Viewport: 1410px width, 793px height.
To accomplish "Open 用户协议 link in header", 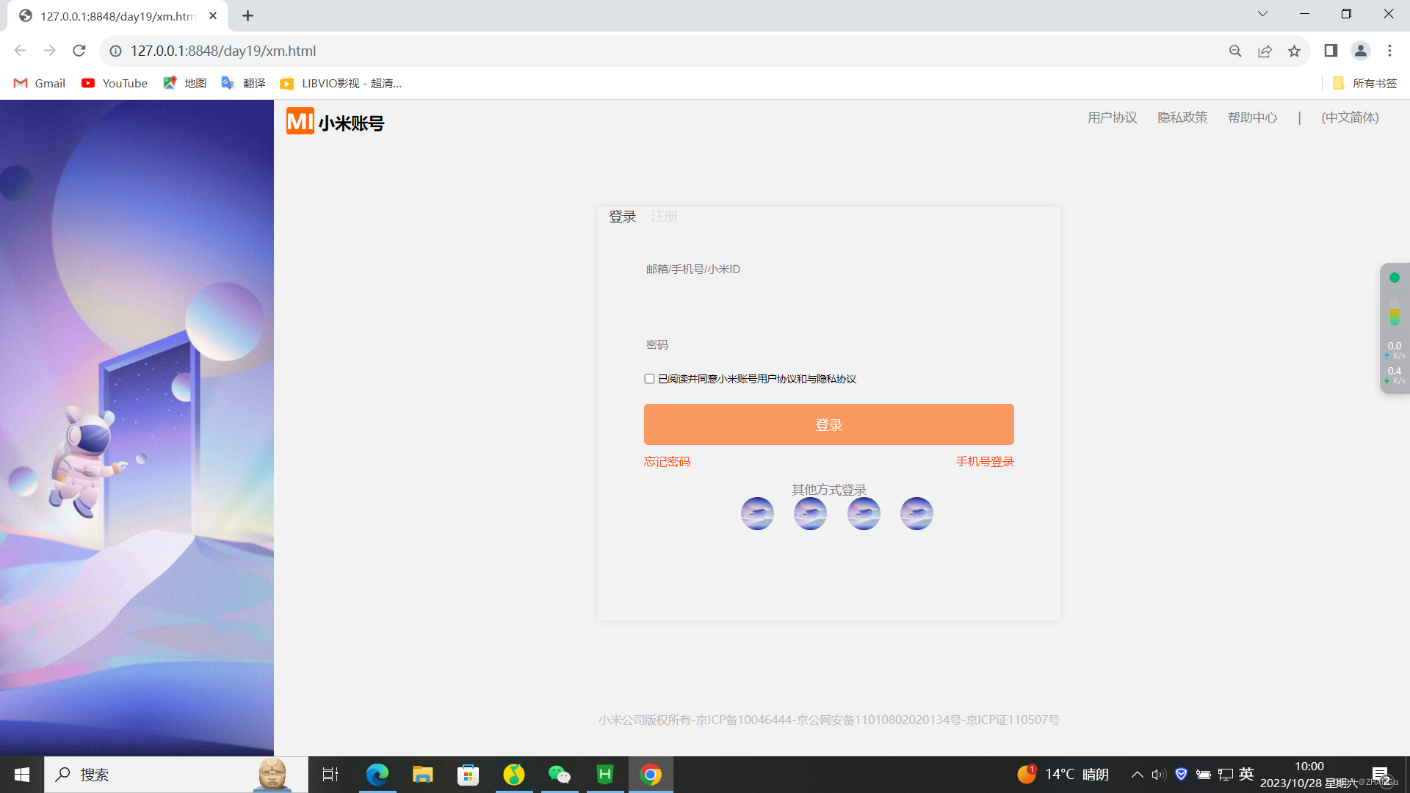I will (1113, 117).
